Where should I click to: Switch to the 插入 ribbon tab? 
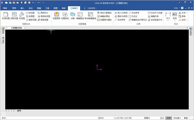click(22, 8)
